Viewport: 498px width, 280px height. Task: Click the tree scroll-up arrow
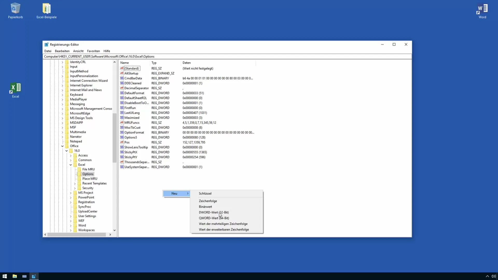[x=114, y=62]
